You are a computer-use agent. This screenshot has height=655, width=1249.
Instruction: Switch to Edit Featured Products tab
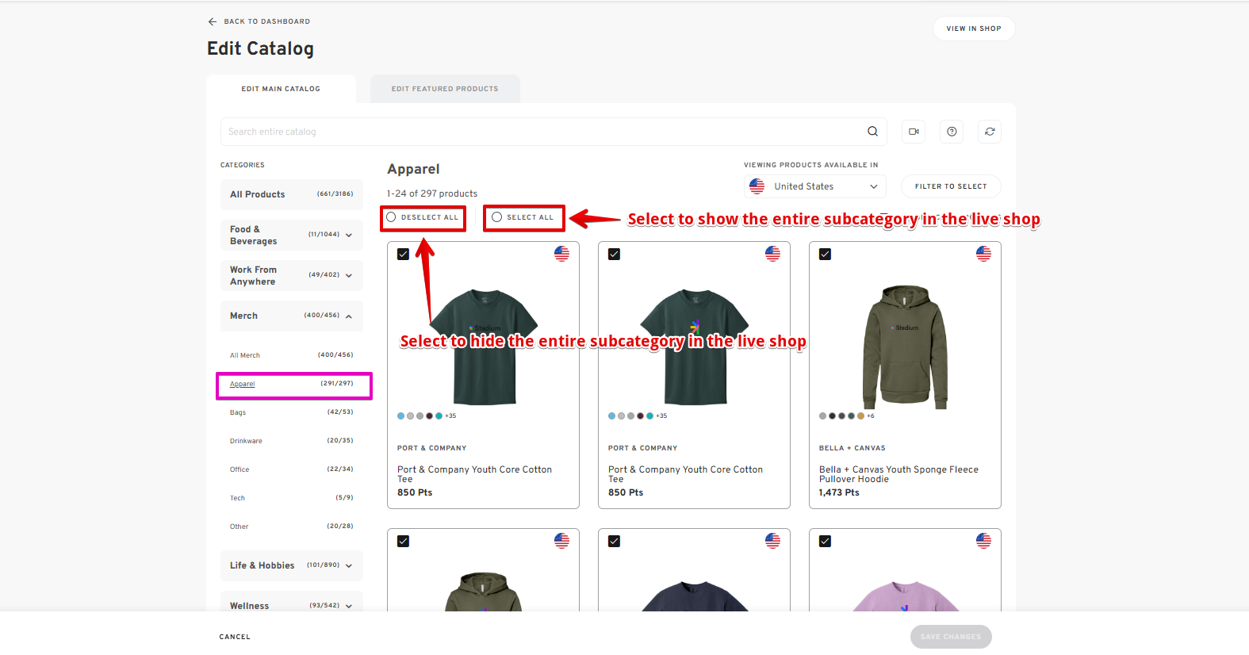tap(445, 89)
